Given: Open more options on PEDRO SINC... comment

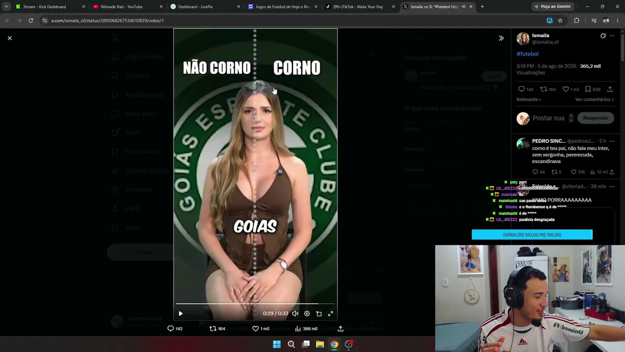Looking at the screenshot, I should [612, 141].
